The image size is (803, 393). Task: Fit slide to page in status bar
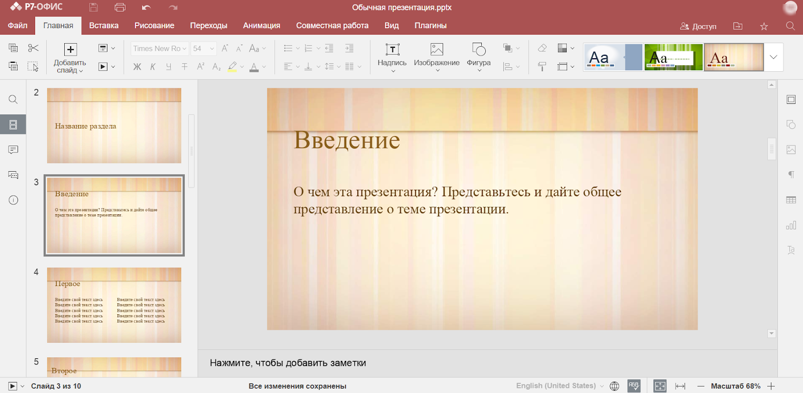660,386
